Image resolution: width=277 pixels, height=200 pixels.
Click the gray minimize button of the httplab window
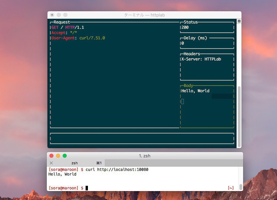coord(59,15)
